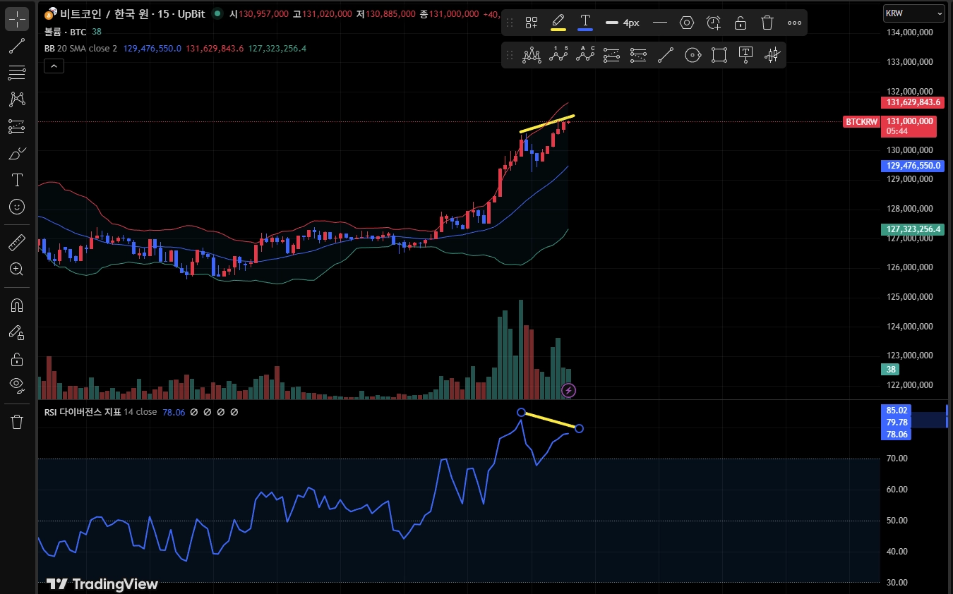The image size is (953, 594).
Task: Select the crosshair cursor tool
Action: pyautogui.click(x=17, y=18)
